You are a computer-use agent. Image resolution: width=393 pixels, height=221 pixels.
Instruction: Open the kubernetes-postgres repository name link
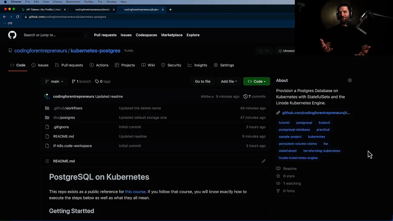(95, 51)
